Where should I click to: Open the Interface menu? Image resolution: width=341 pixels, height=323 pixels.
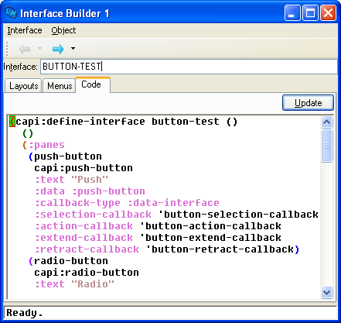25,30
